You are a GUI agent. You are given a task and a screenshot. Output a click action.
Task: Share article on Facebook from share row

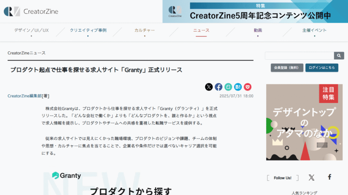219,87
